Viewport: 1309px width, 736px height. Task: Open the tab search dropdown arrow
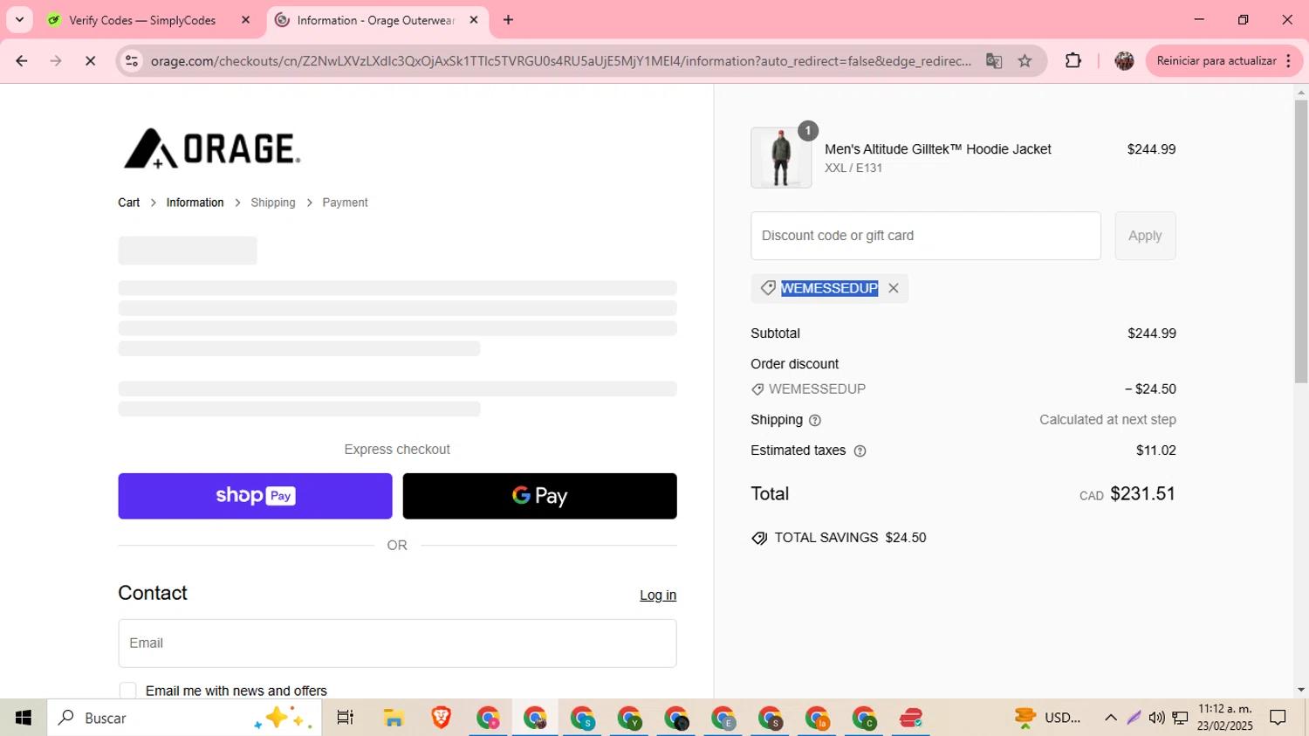click(19, 20)
